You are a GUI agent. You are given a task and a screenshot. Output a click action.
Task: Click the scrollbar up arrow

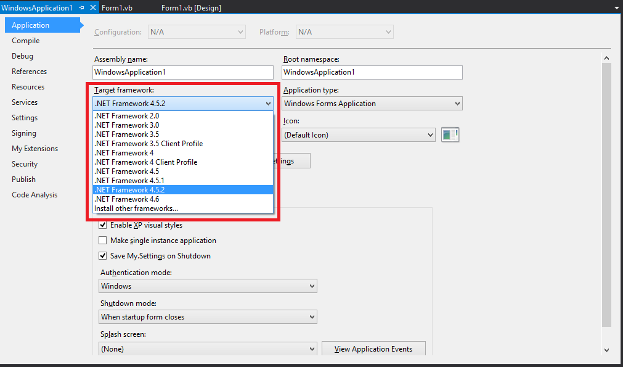(606, 58)
